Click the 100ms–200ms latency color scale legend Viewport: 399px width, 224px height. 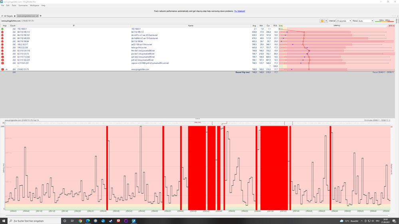click(384, 21)
